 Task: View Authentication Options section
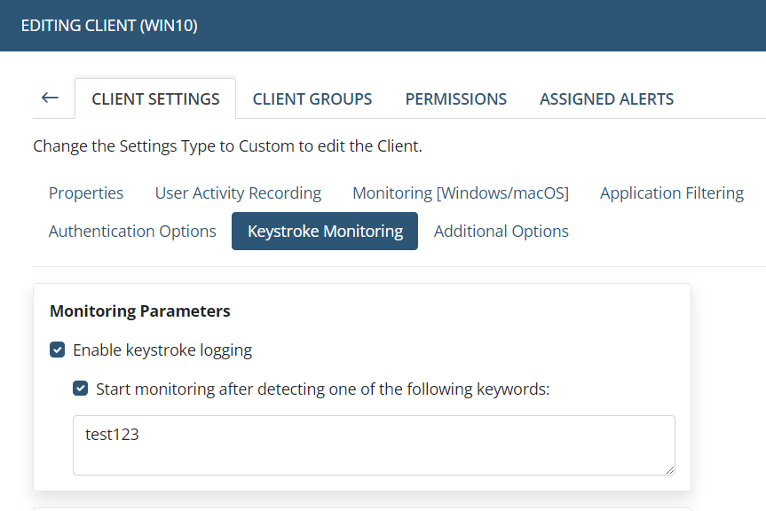click(132, 231)
